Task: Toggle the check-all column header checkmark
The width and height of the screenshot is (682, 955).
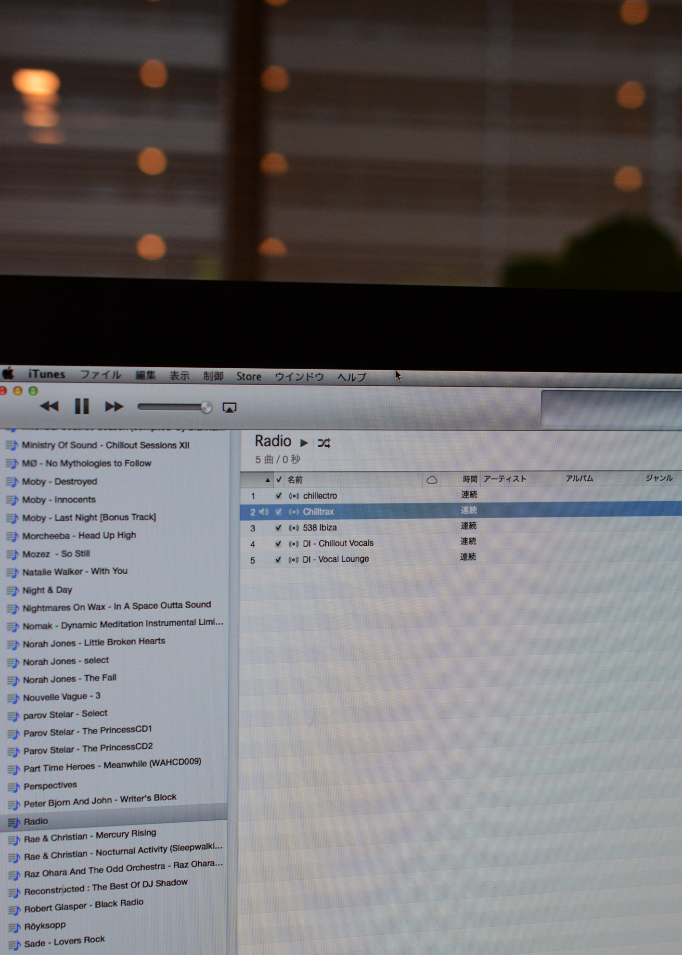Action: pyautogui.click(x=279, y=479)
